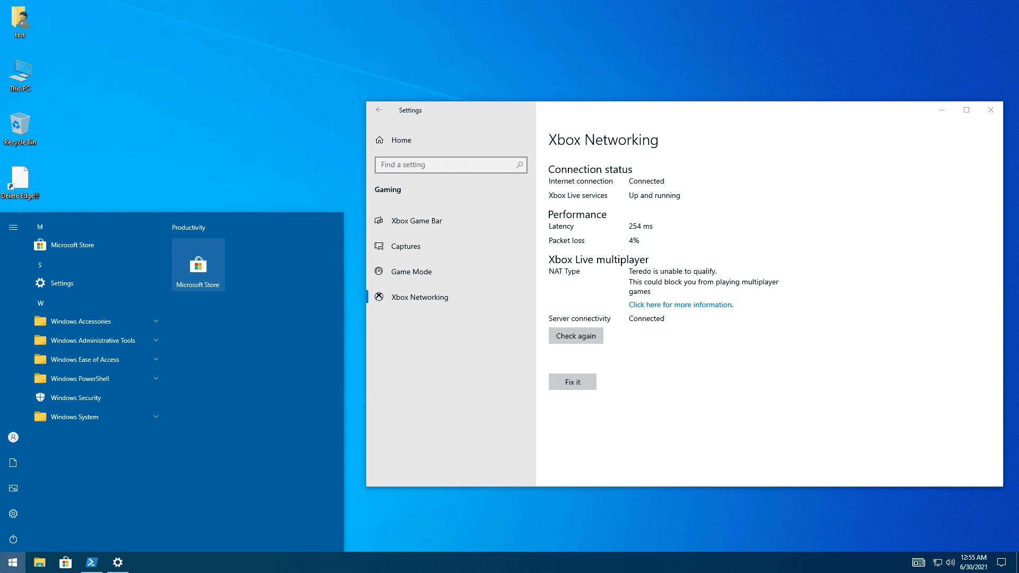This screenshot has height=573, width=1019.
Task: Expand Windows PowerShell folder
Action: click(96, 379)
